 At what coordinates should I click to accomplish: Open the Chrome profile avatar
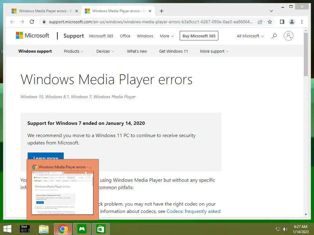pos(292,22)
